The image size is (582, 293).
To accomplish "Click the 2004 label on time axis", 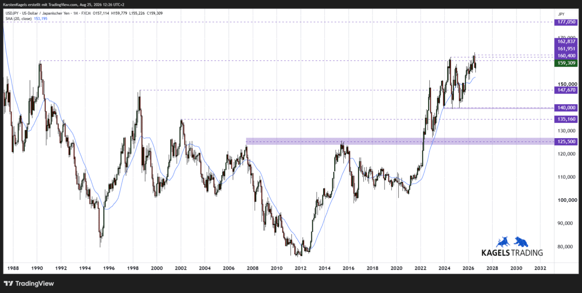I will [205, 267].
